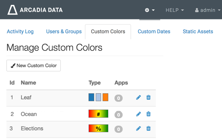Click the orange swatch in Leaf row

(x=105, y=97)
